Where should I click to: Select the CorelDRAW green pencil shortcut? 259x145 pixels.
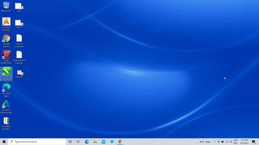(x=6, y=74)
